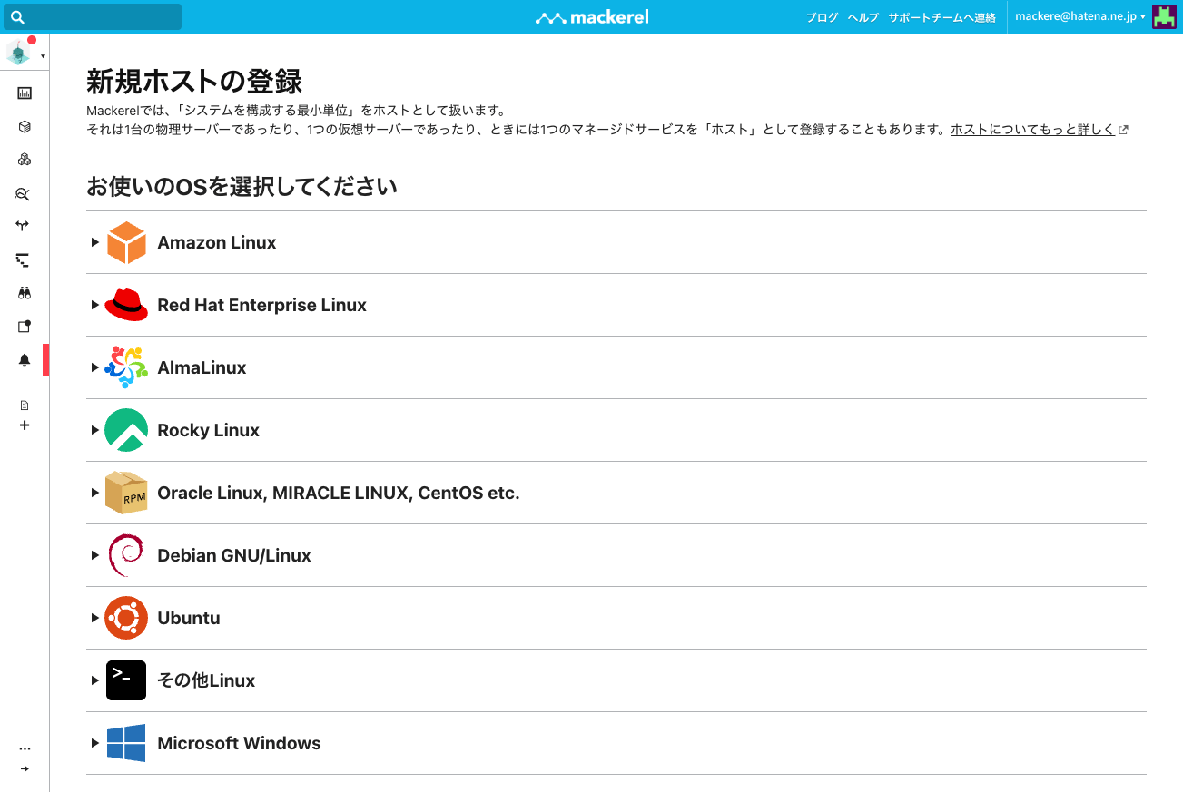
Task: Click the Debian swirl logo
Action: (x=126, y=555)
